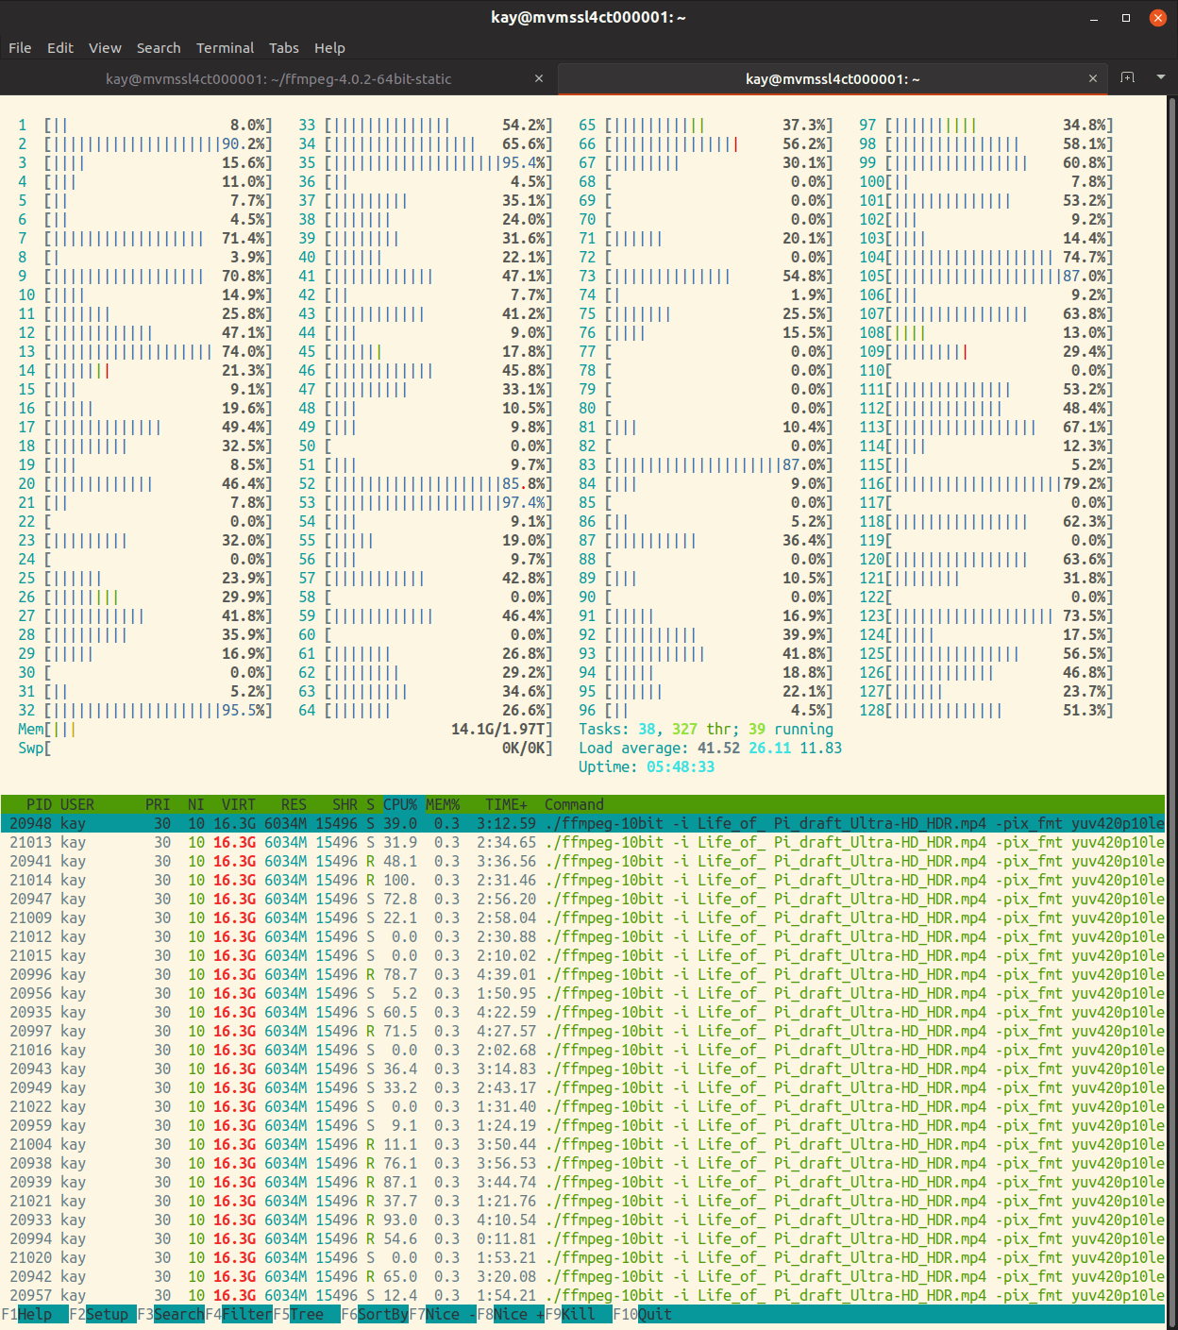The image size is (1178, 1330).
Task: Open the Tabs menu
Action: pyautogui.click(x=283, y=47)
